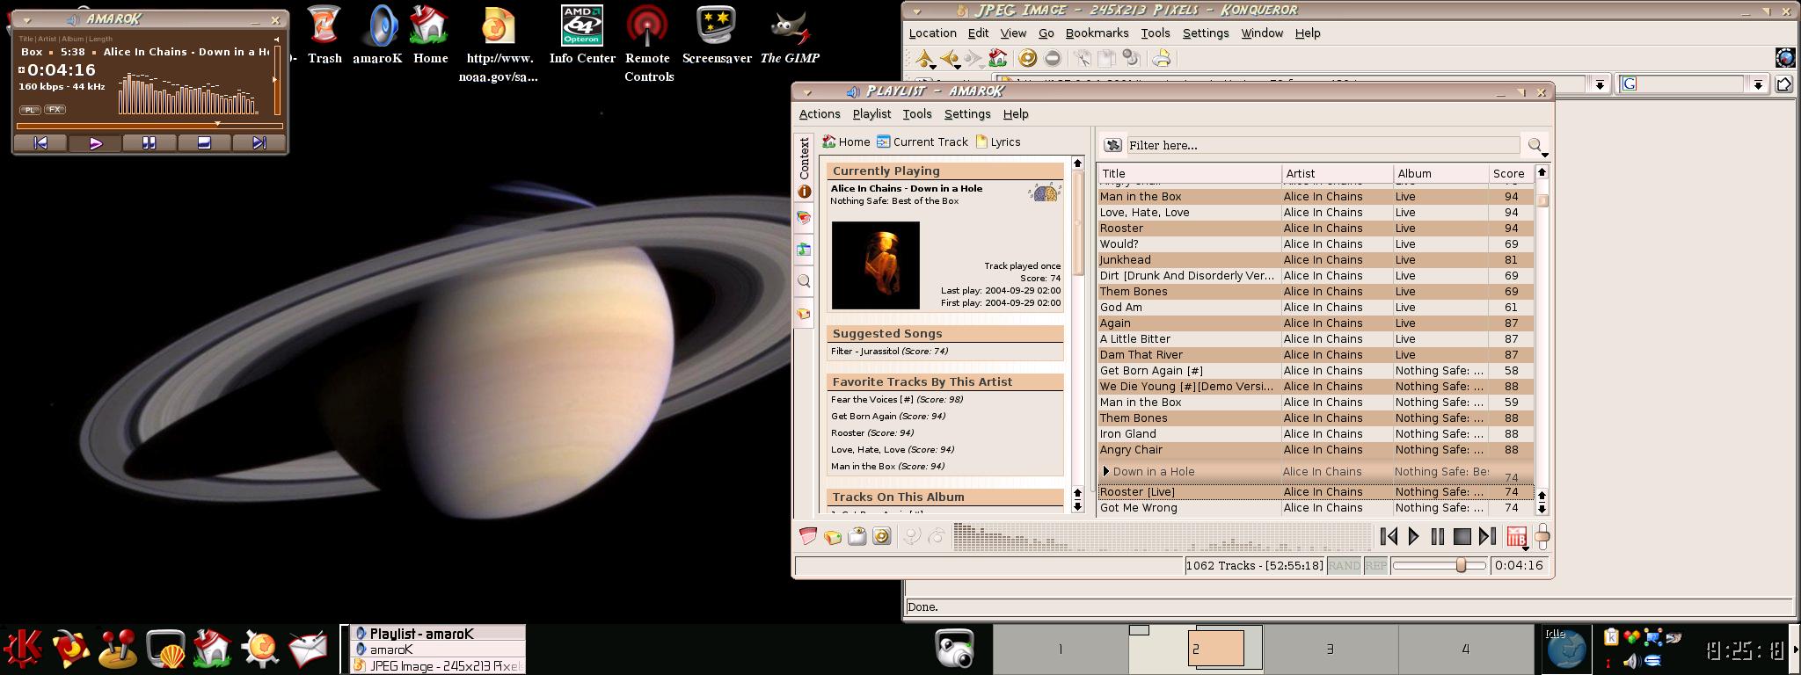Viewport: 1801px width, 675px height.
Task: Open Settings menu in amaroK Playlist window
Action: 967,114
